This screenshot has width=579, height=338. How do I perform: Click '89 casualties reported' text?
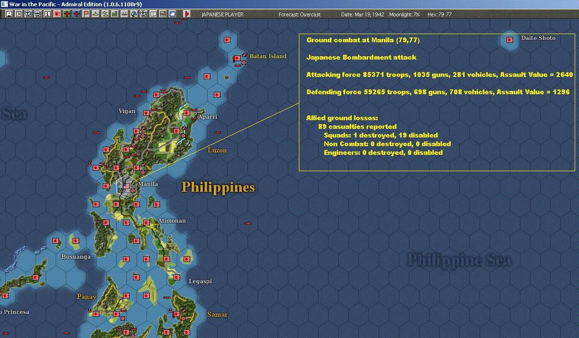(x=357, y=126)
